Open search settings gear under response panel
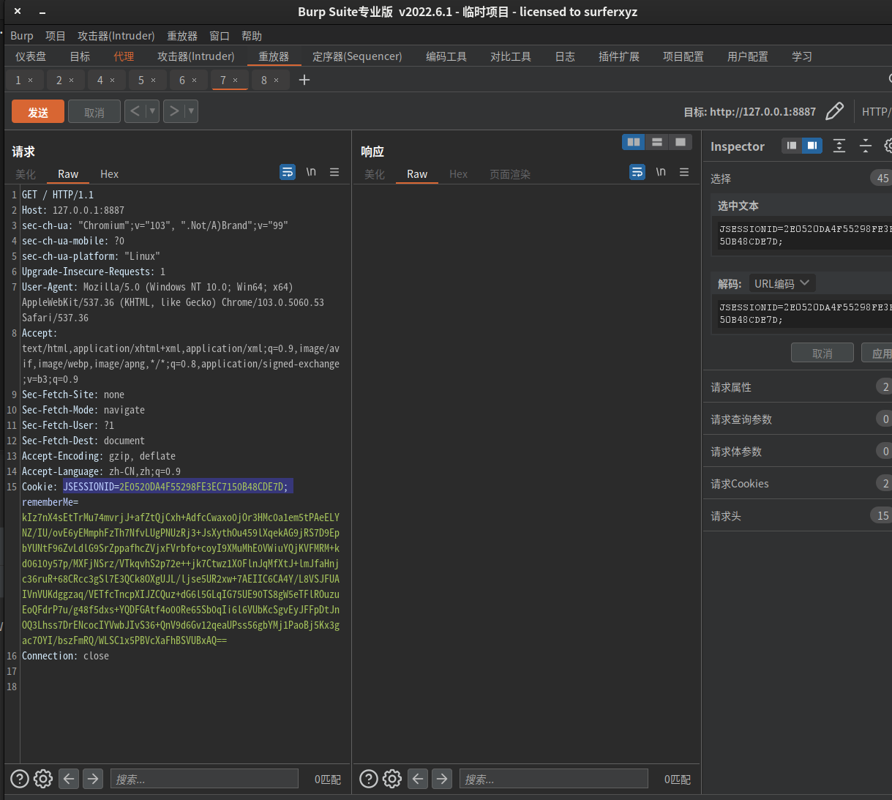 pyautogui.click(x=392, y=779)
